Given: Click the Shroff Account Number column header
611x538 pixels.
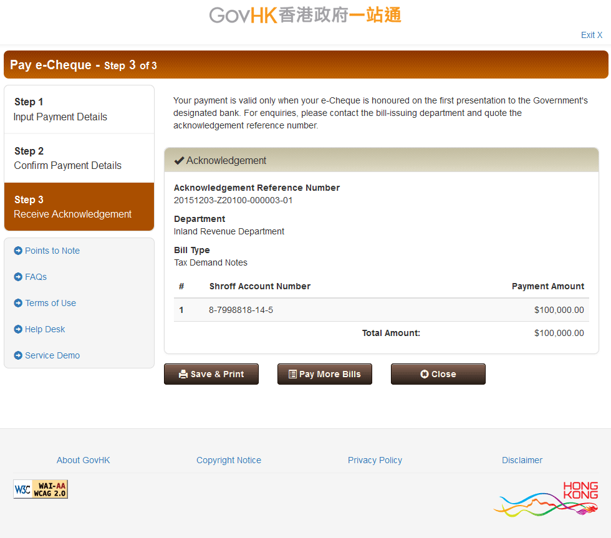Looking at the screenshot, I should pos(260,286).
